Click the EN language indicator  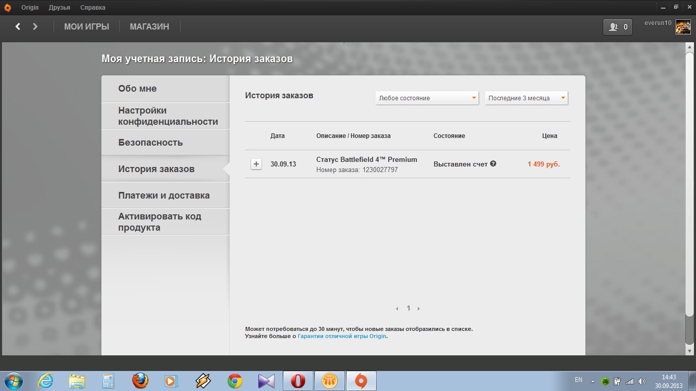pyautogui.click(x=578, y=380)
